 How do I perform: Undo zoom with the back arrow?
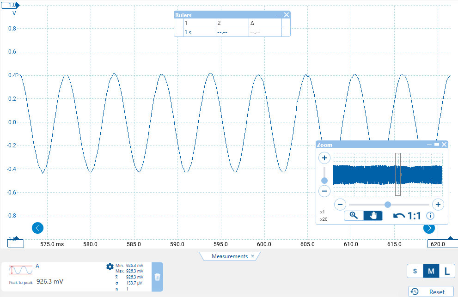click(399, 216)
